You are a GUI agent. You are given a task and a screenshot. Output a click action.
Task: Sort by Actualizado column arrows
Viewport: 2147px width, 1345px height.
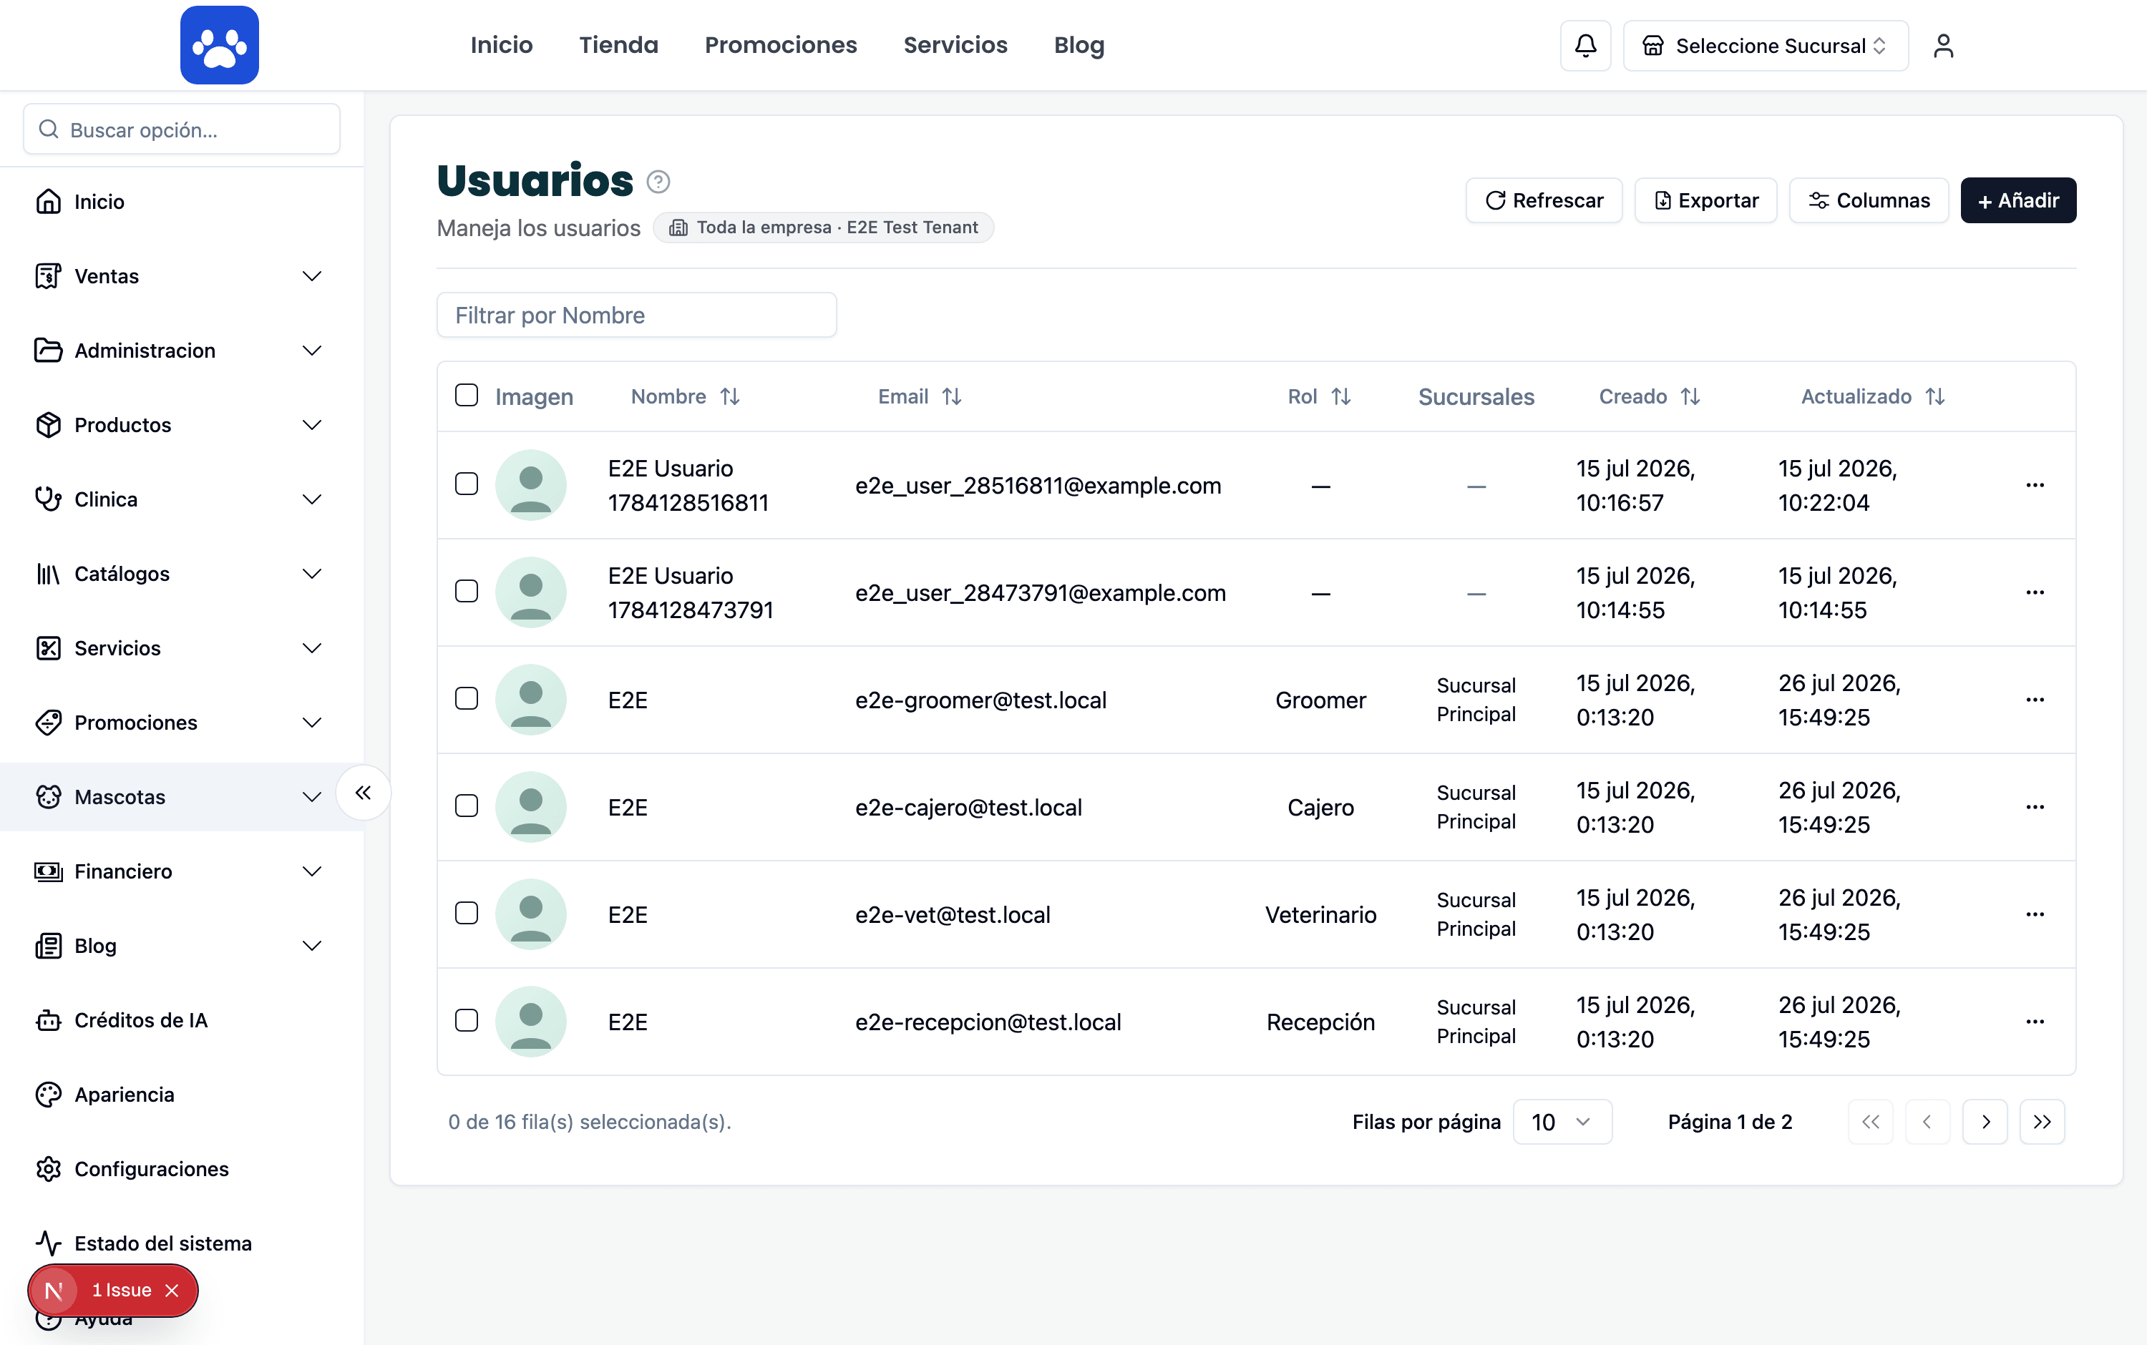1934,397
